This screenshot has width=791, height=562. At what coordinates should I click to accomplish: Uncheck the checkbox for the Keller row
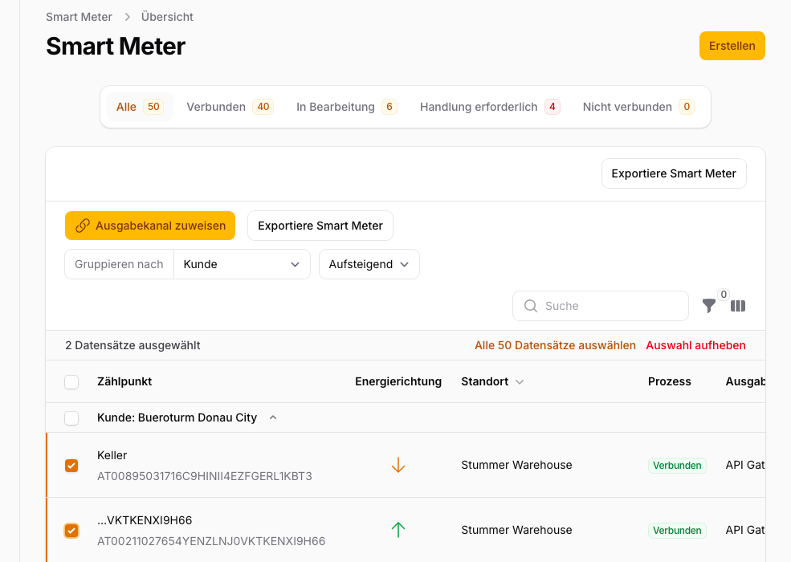[71, 465]
